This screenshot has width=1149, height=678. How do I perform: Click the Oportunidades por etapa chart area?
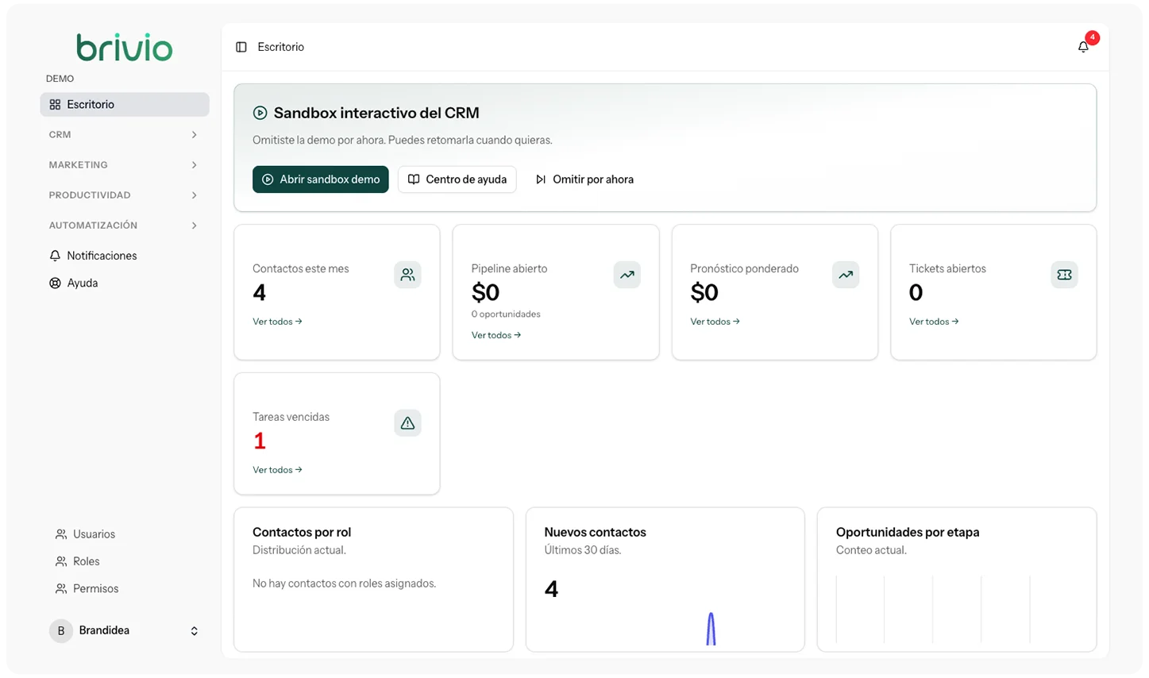957,609
